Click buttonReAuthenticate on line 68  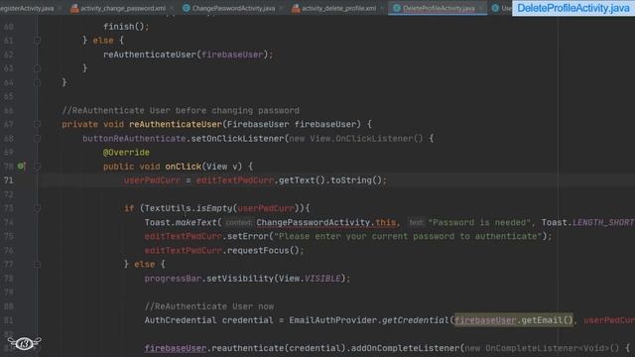134,139
